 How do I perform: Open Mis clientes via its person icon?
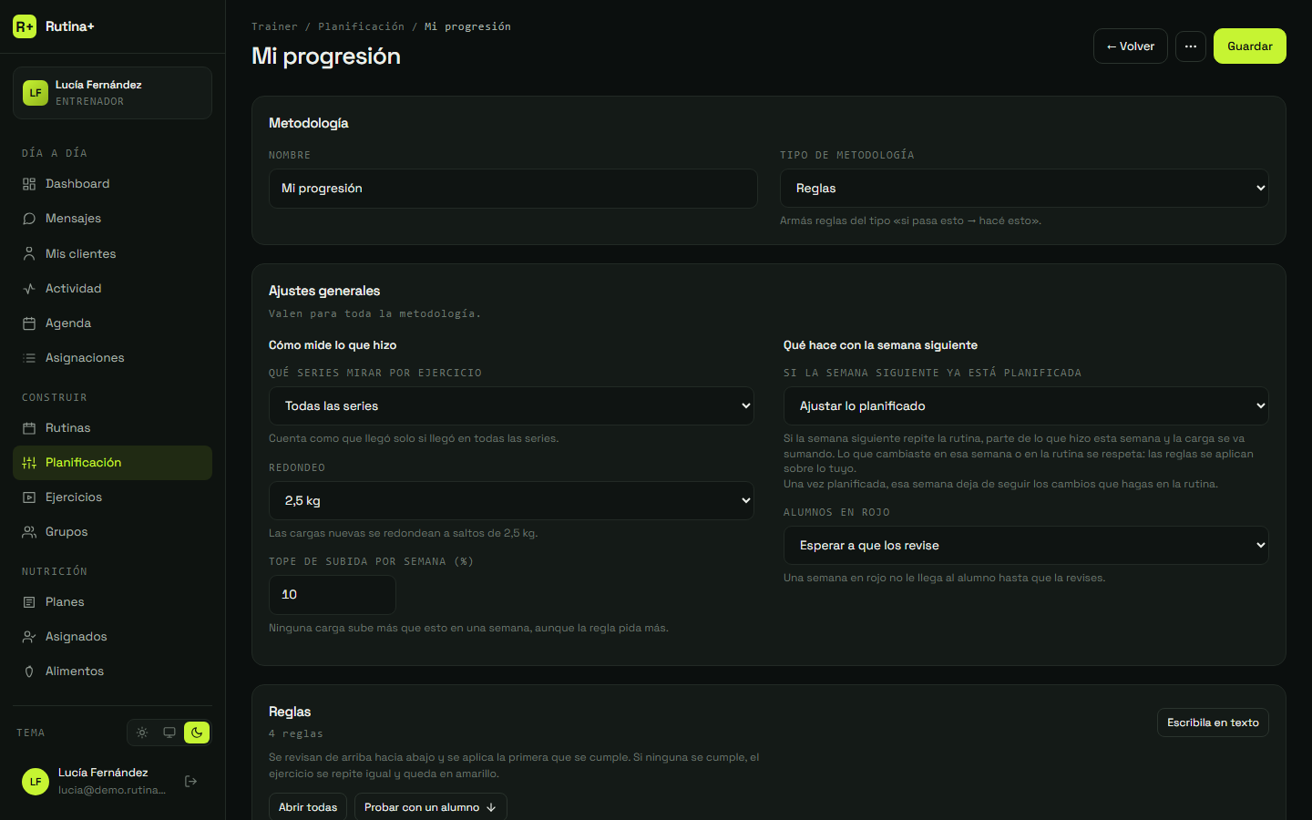tap(29, 254)
